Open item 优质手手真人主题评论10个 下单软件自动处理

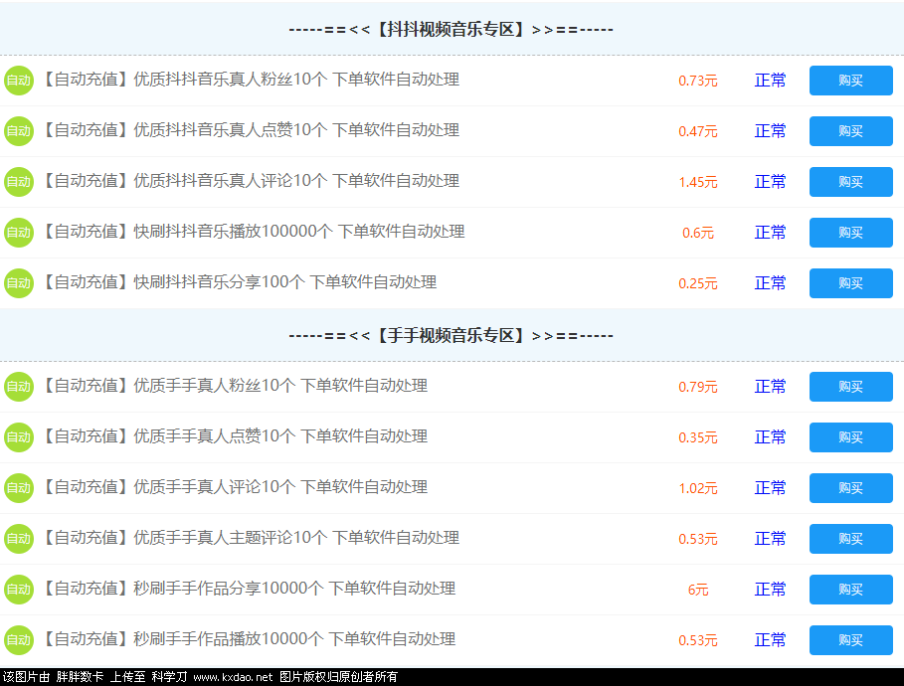coord(251,538)
